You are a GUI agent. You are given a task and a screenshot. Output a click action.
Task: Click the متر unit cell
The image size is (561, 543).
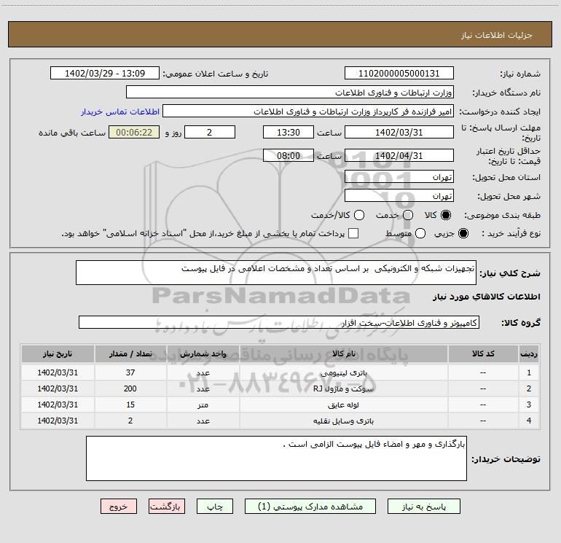coord(203,405)
